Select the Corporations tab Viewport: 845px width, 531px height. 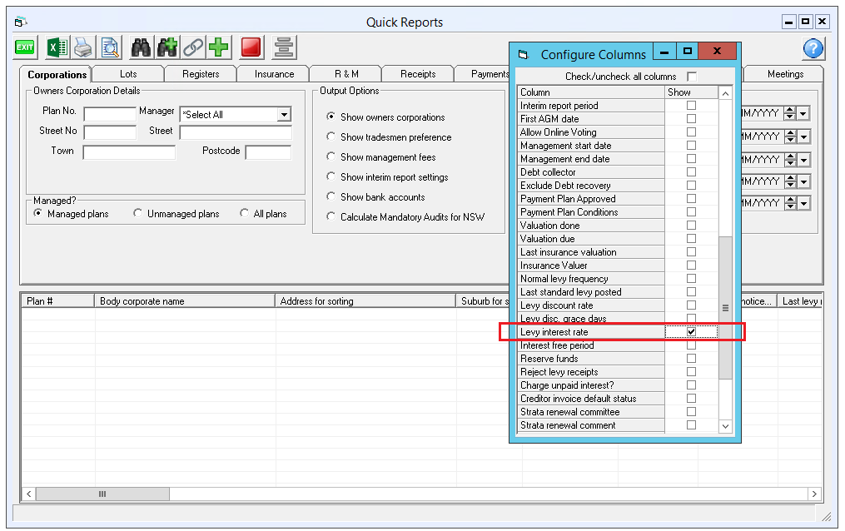pyautogui.click(x=57, y=75)
